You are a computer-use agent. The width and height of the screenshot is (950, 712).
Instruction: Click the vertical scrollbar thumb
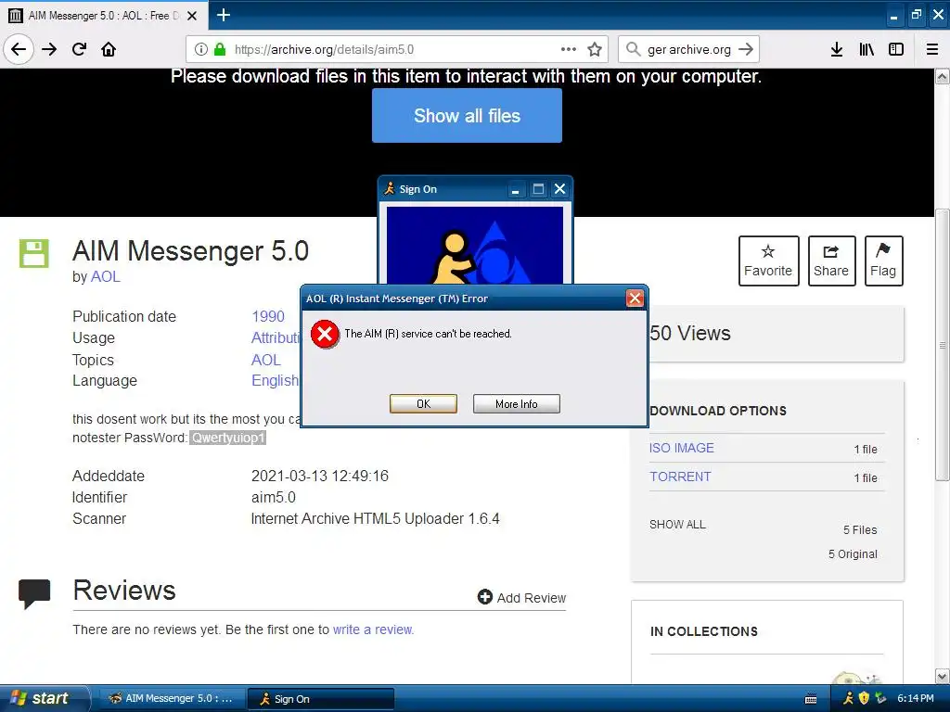943,345
